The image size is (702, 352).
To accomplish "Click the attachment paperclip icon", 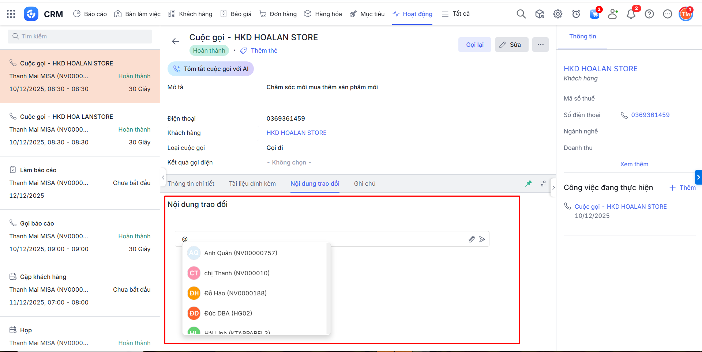I will click(x=472, y=239).
